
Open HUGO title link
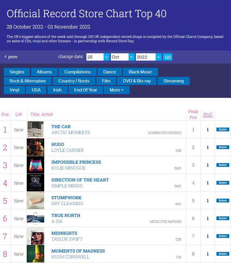point(58,144)
